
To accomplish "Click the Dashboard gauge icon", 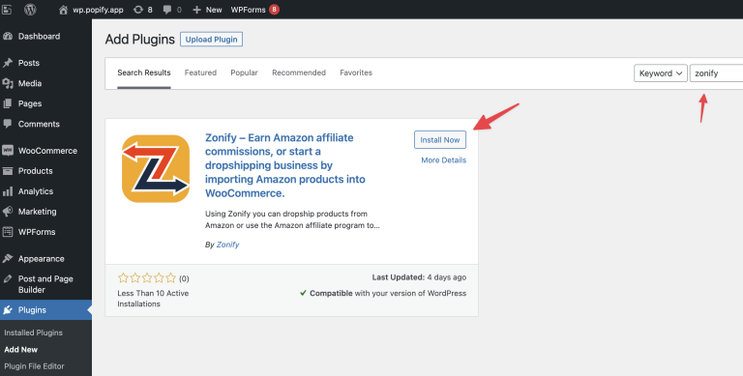I will click(8, 37).
